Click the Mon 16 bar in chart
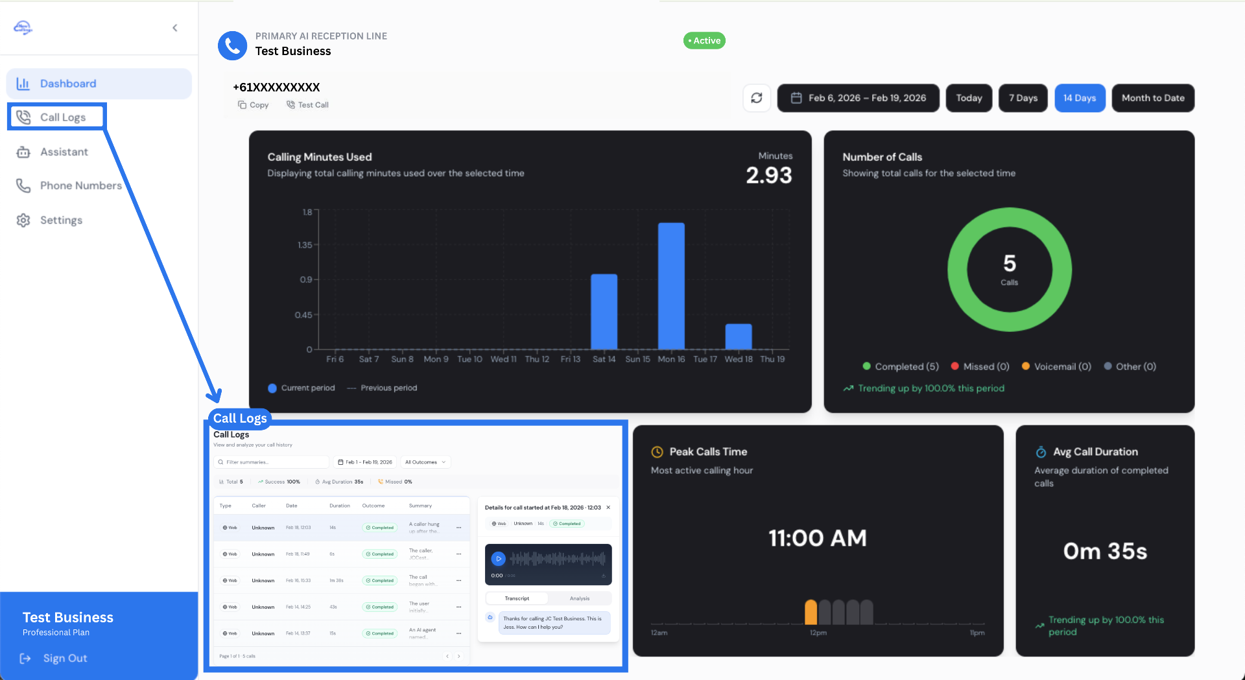Viewport: 1245px width, 680px height. click(671, 286)
